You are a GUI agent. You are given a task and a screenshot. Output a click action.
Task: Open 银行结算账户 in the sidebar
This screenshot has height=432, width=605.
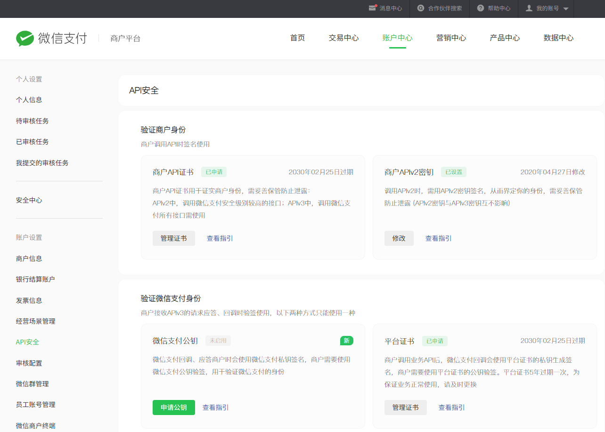click(x=36, y=279)
